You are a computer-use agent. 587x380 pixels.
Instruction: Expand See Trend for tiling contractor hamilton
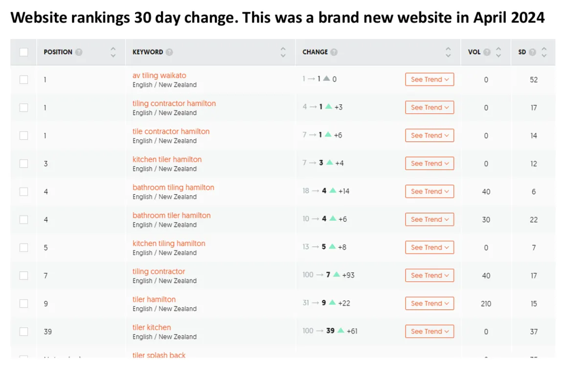(x=429, y=107)
